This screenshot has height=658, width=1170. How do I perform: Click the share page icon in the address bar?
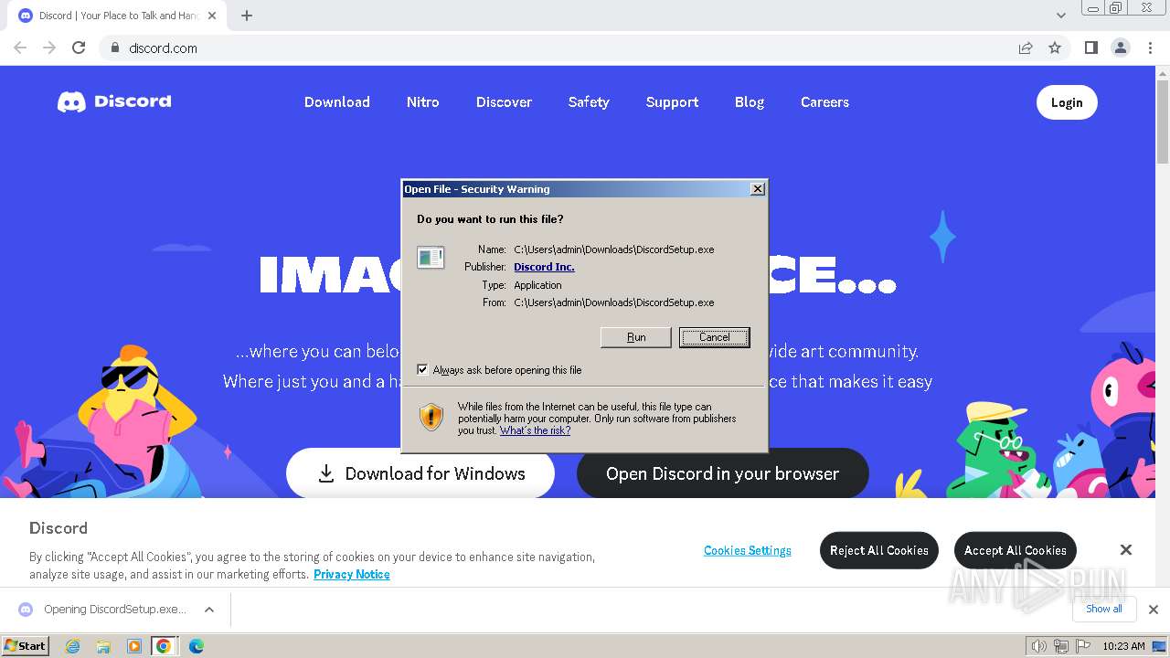pos(1026,48)
